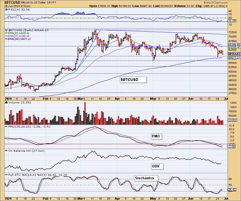Click the bold 60164.63 last-price axis tag

click(x=234, y=54)
